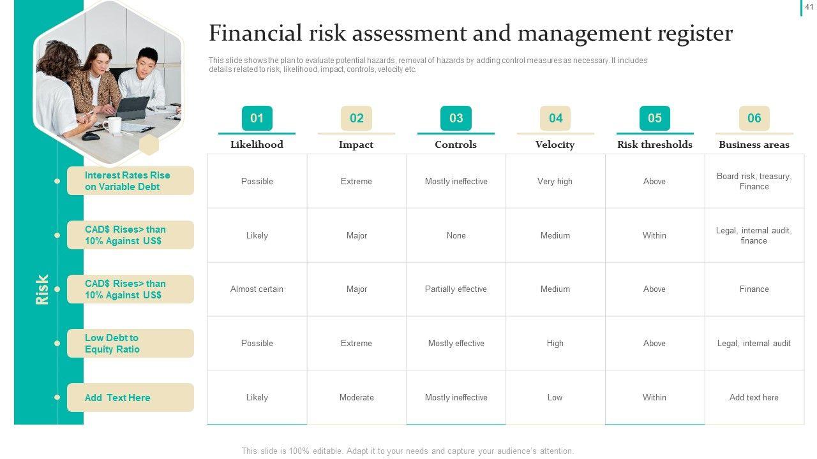Click the Likelihood column header
Viewport: 817px width, 459px height.
257,145
